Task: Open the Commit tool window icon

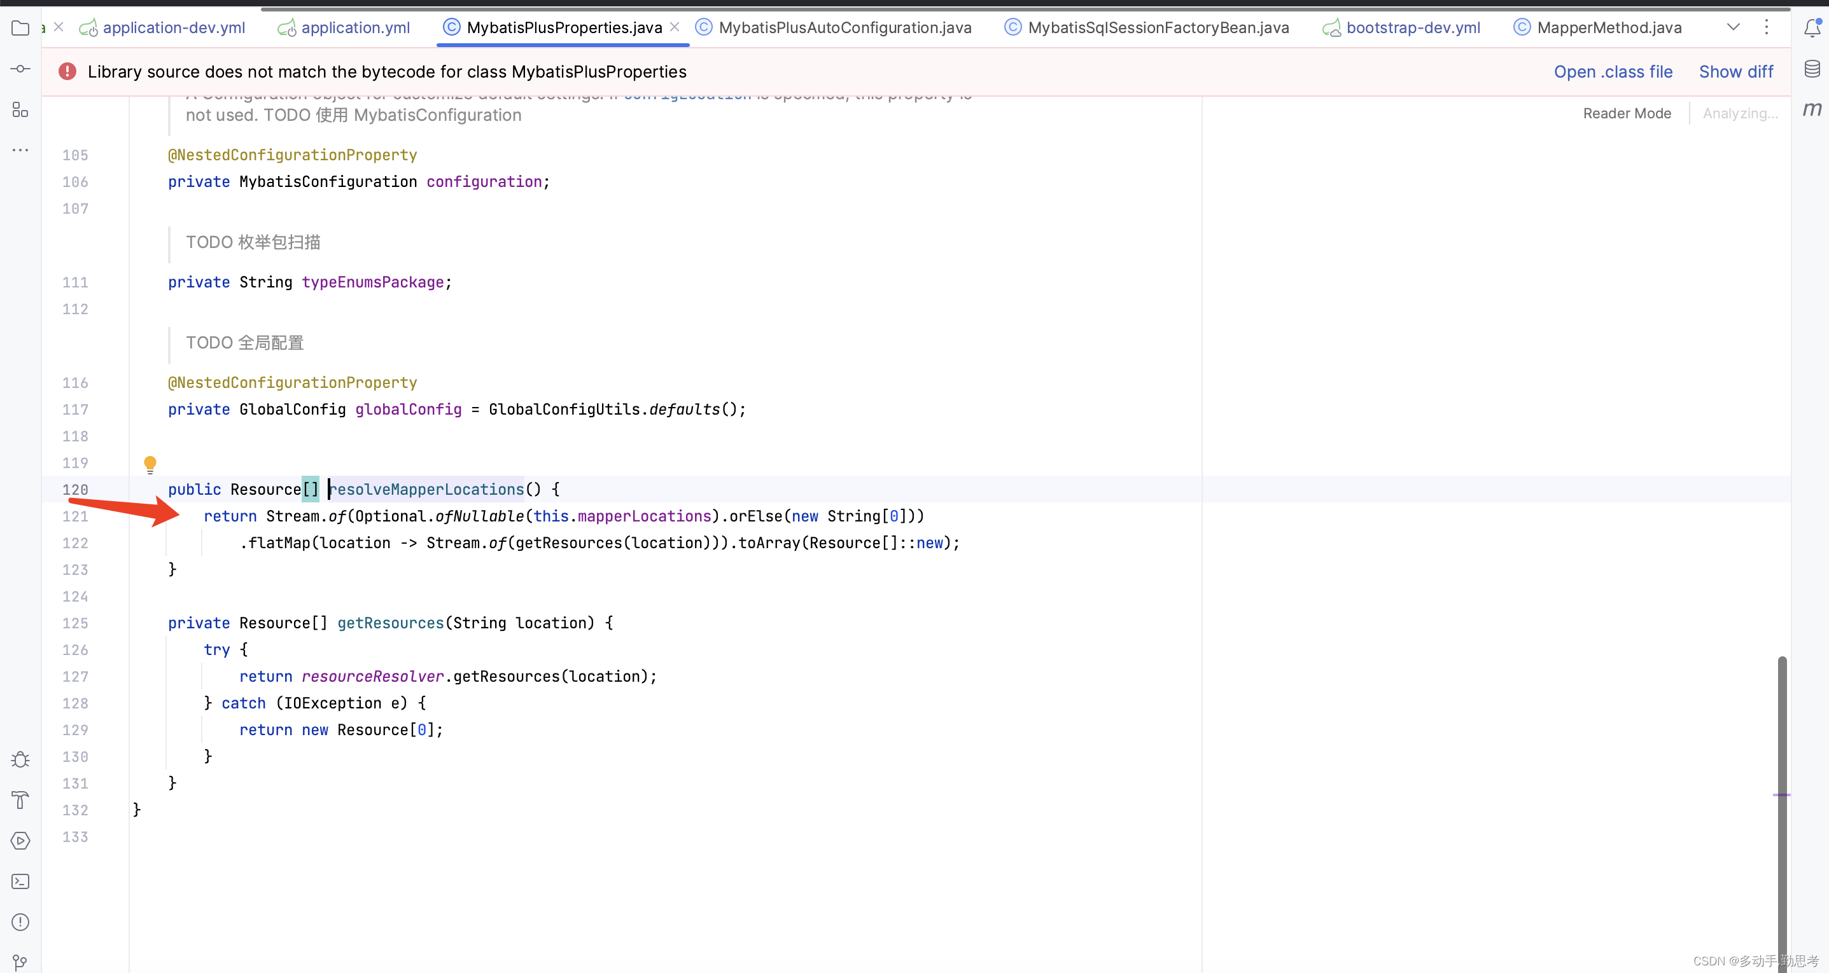Action: tap(20, 69)
